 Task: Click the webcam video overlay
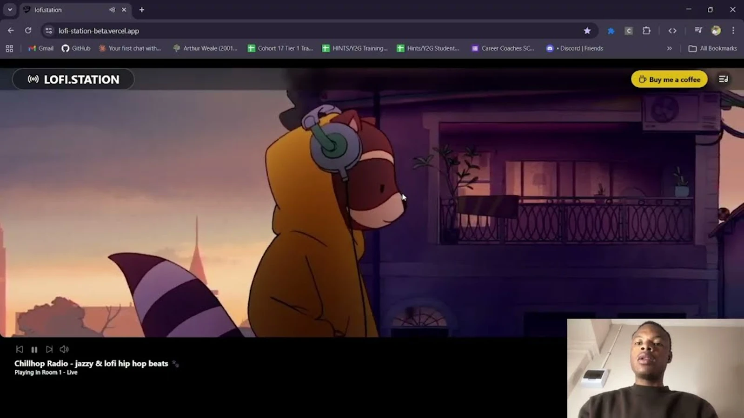coord(656,368)
